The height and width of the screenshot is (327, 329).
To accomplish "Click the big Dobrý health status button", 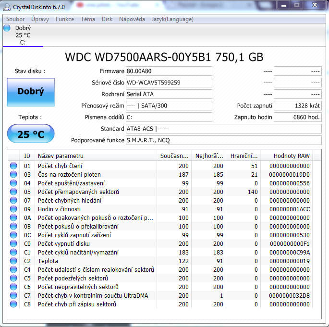I will [x=31, y=92].
